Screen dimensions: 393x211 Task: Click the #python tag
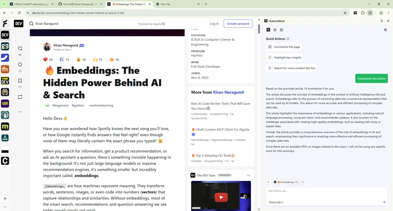coord(78,105)
